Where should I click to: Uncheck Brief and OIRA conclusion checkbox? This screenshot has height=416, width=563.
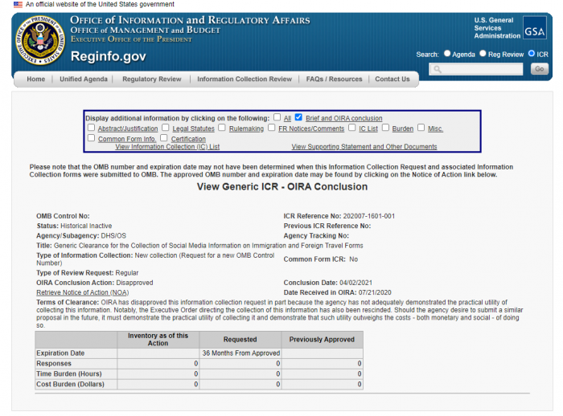[x=298, y=117]
